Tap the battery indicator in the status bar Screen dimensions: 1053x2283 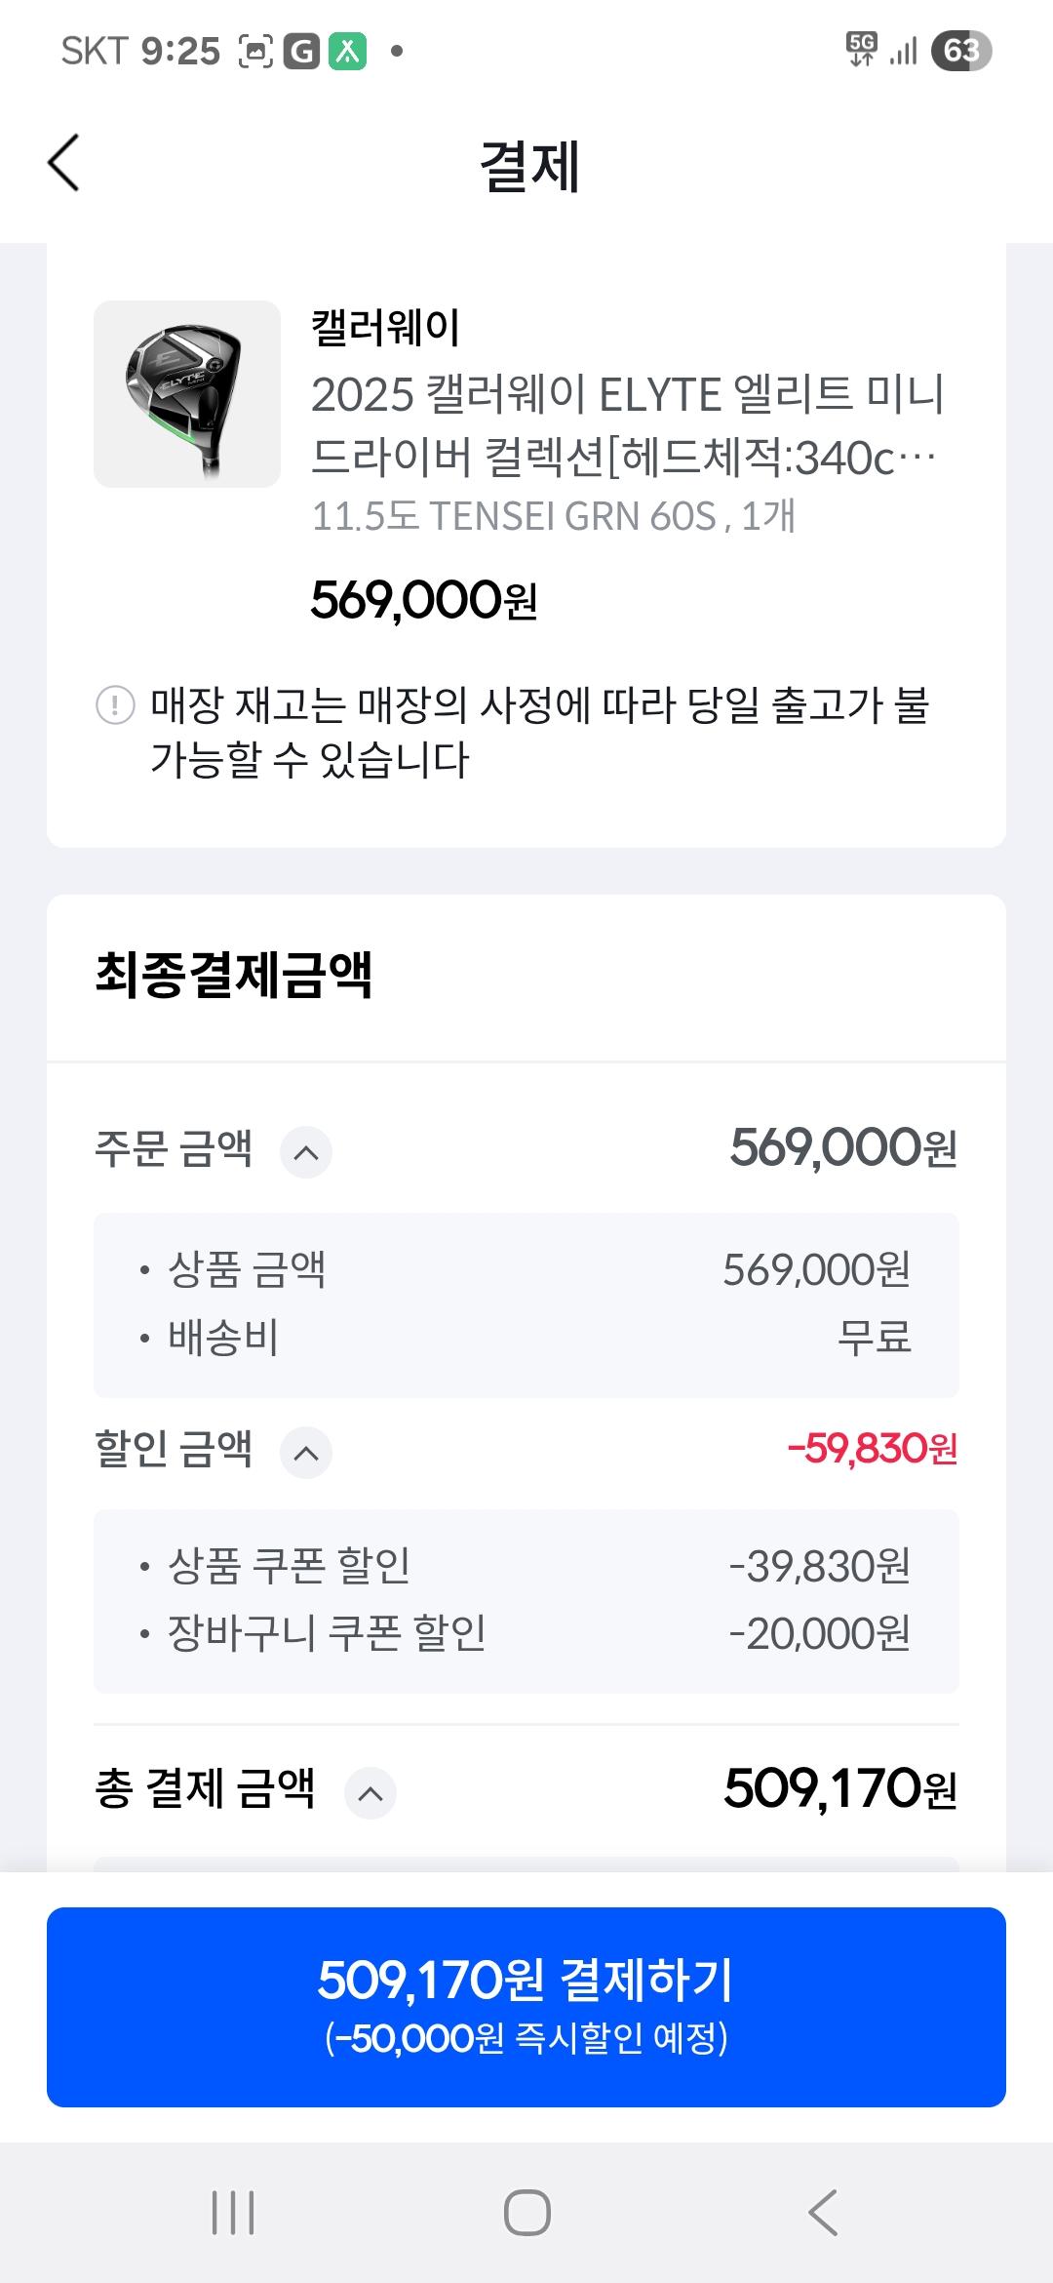click(x=960, y=51)
